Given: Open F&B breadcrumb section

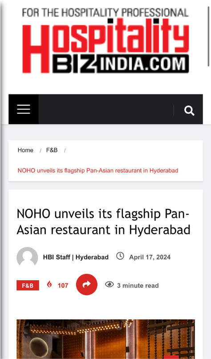Looking at the screenshot, I should (52, 150).
